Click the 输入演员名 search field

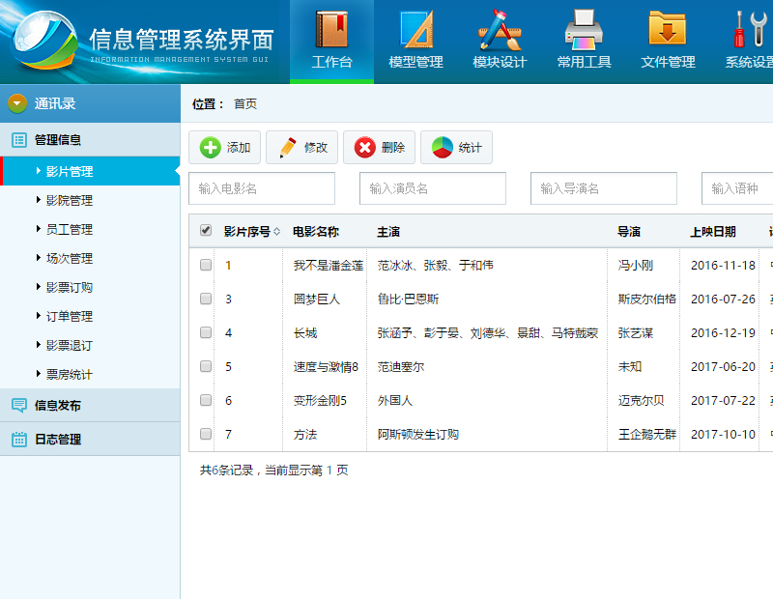tap(433, 188)
